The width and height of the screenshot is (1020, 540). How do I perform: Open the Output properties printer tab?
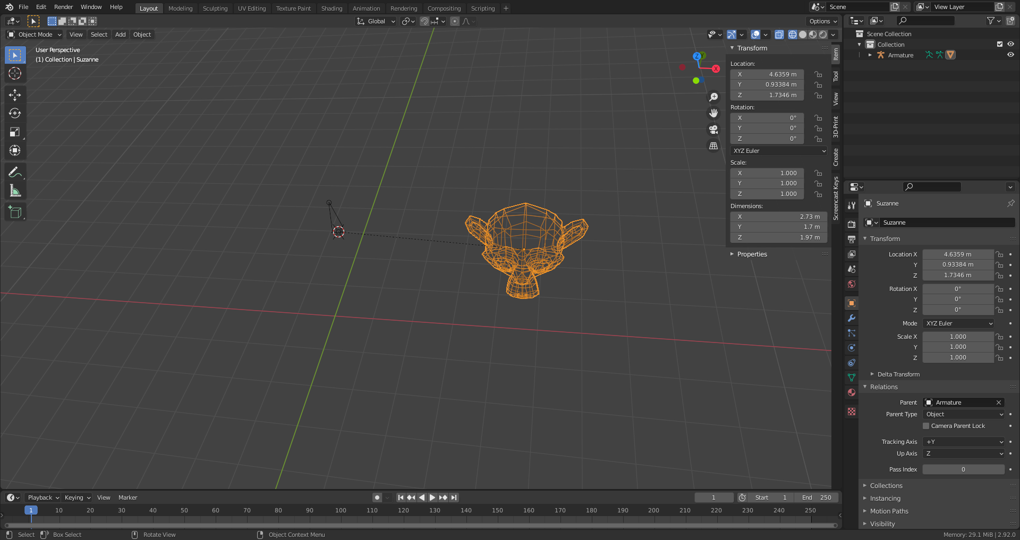click(852, 239)
